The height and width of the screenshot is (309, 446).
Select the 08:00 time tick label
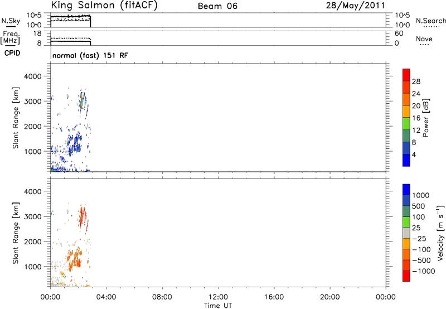[x=162, y=297]
